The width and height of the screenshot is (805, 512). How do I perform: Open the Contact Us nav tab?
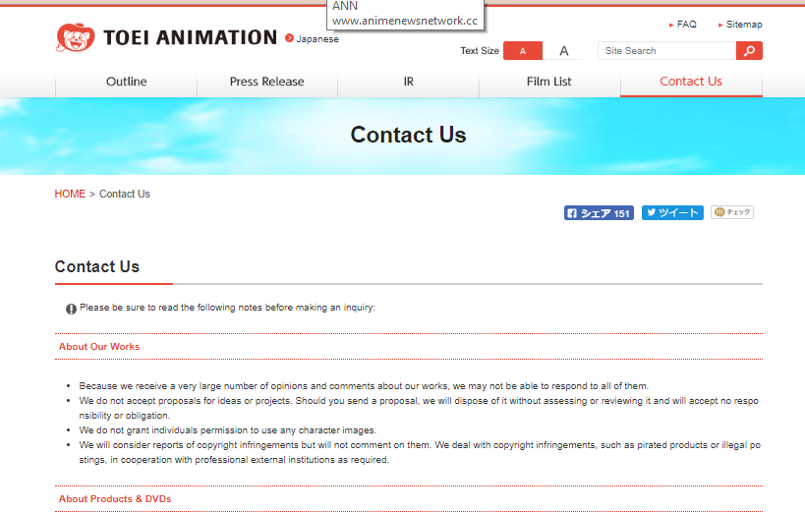pos(691,82)
